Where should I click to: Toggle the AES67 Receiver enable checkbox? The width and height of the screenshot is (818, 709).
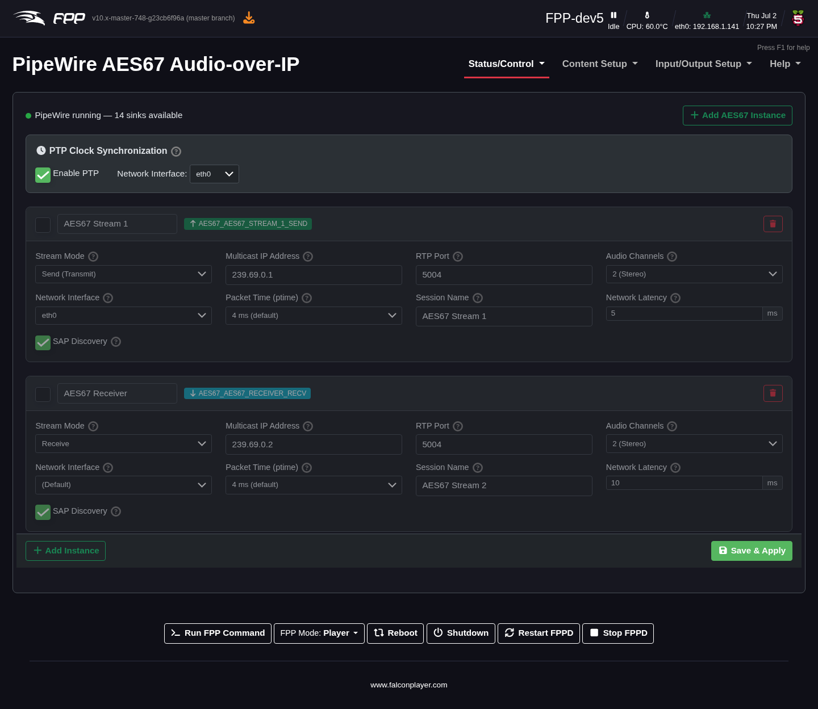(x=43, y=394)
